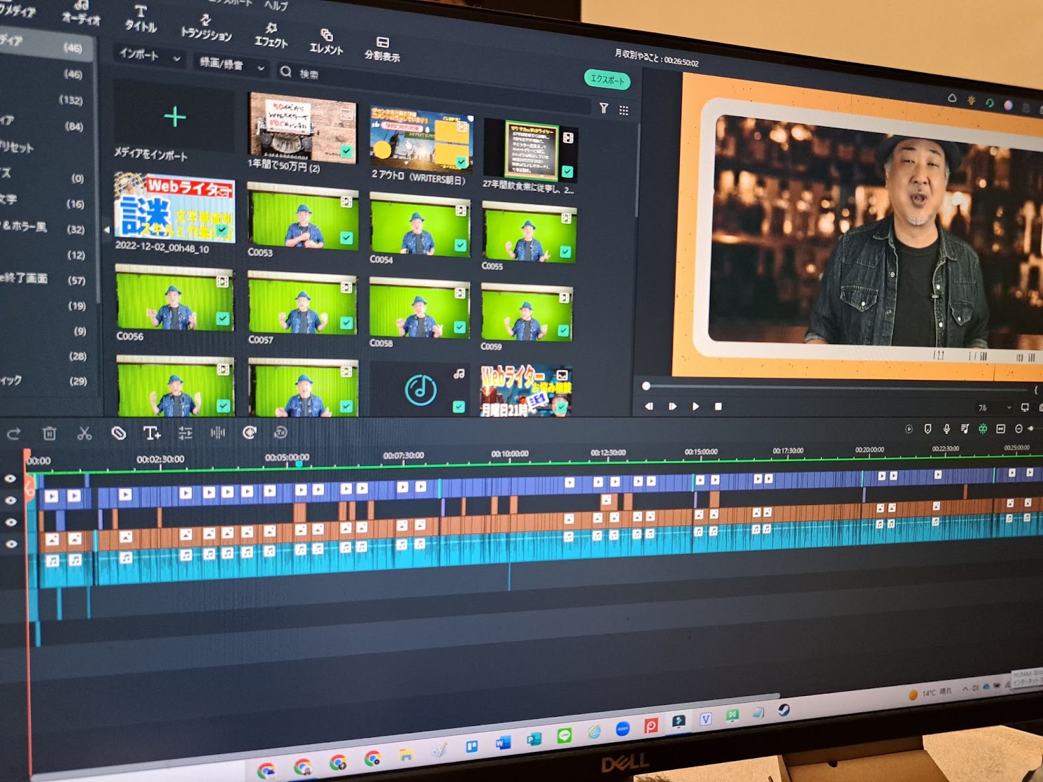Toggle visibility eye of the top track
This screenshot has width=1043, height=782.
[x=10, y=479]
